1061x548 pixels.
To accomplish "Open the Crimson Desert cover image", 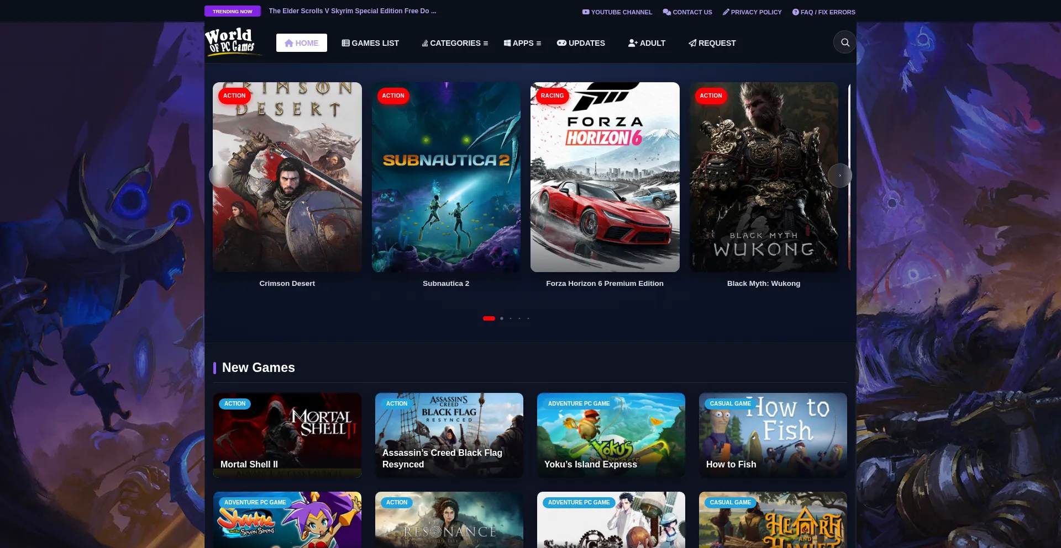I will point(287,177).
